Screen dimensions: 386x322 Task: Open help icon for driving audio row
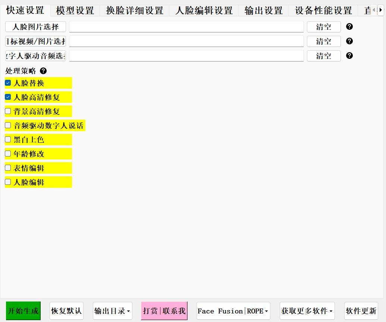click(349, 56)
